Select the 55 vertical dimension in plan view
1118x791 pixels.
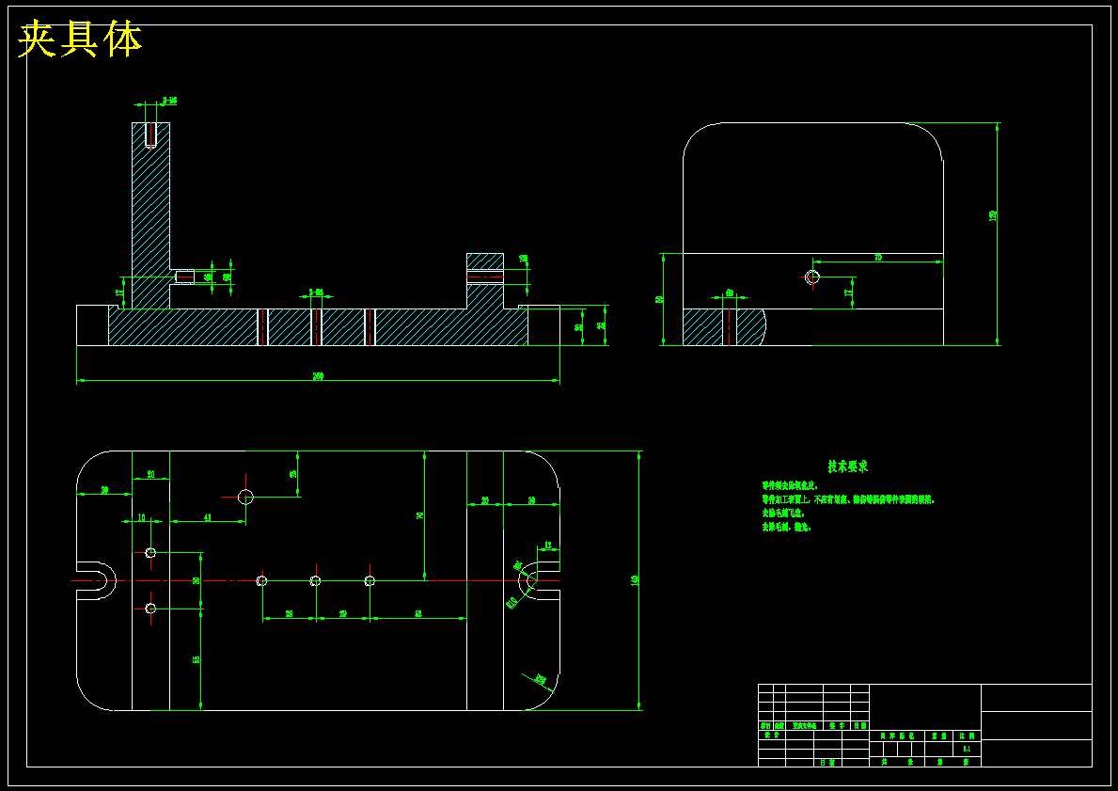[x=197, y=659]
